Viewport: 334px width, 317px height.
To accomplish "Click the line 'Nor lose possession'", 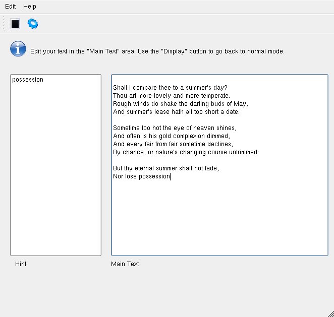I will point(142,176).
